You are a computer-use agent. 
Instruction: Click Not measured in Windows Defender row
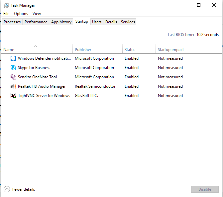170,58
